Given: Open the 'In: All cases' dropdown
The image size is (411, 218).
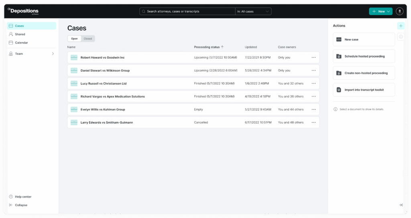Looking at the screenshot, I should [x=253, y=11].
